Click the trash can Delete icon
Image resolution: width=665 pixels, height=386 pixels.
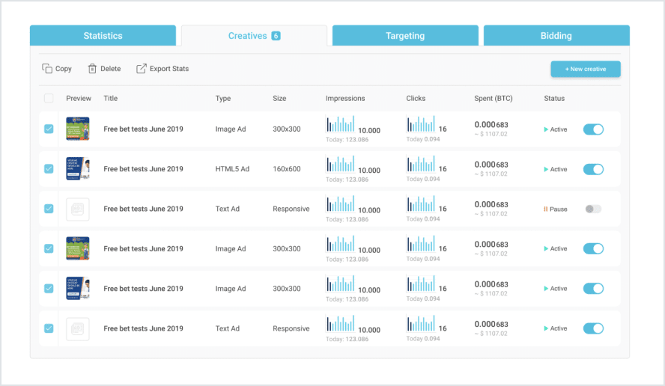coord(92,68)
